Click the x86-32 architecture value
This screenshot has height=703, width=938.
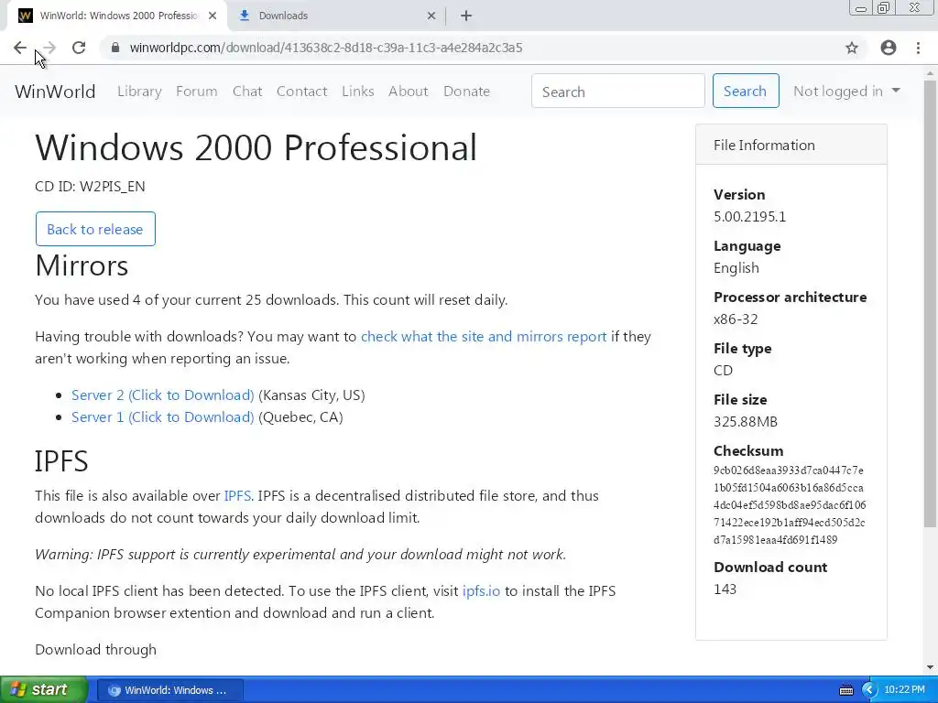pos(736,319)
